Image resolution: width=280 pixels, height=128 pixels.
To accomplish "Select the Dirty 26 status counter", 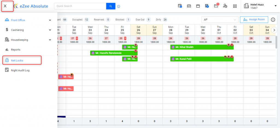I will tap(162, 20).
